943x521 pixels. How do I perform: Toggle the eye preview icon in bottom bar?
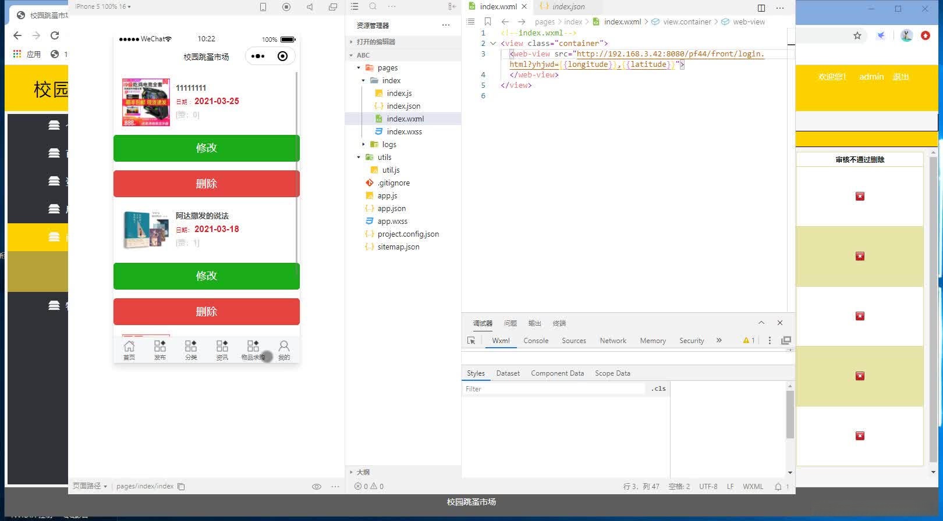[x=317, y=487]
